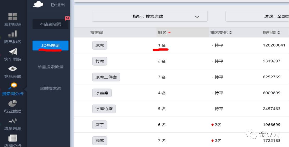Viewport: 289px width, 147px height.
Task: Select 快车领航 paper plane icon
Action: click(13, 52)
